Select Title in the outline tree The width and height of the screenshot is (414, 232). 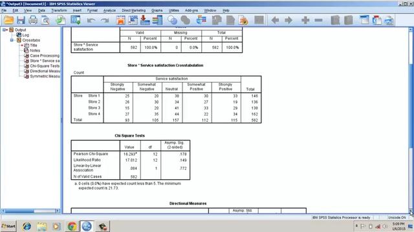[33, 45]
